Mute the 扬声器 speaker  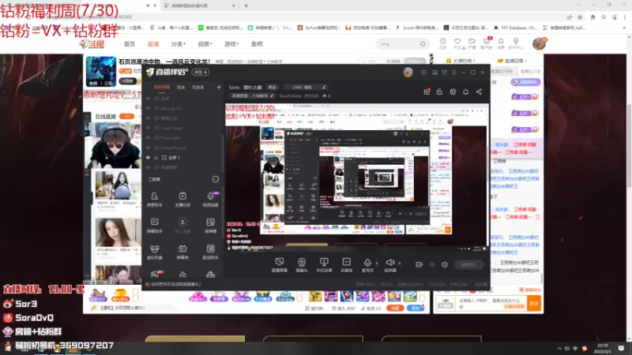point(390,265)
